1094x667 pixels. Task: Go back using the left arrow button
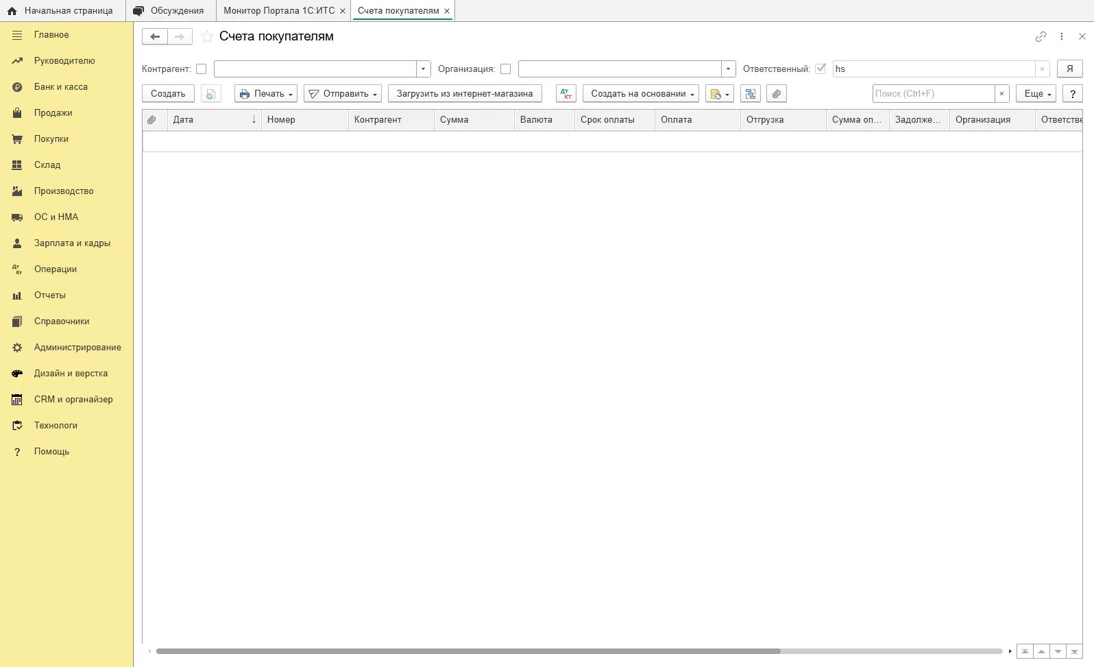[x=155, y=37]
